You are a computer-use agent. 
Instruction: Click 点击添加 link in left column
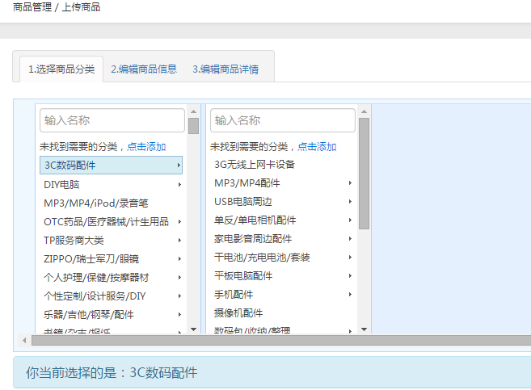(146, 147)
